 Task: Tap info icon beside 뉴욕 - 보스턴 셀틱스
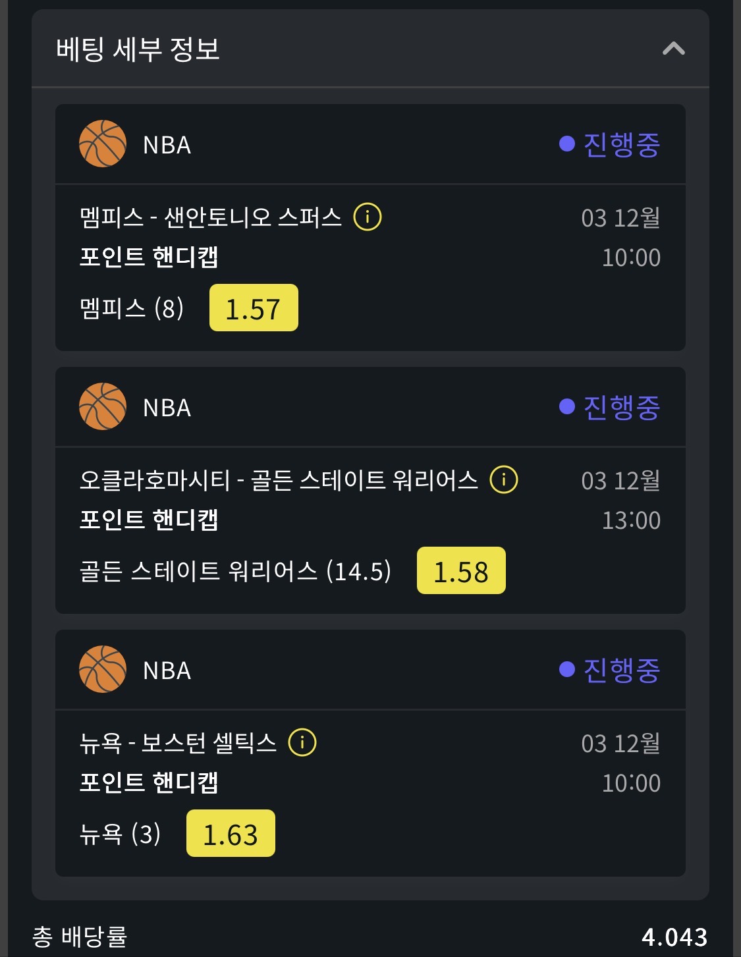[x=302, y=742]
